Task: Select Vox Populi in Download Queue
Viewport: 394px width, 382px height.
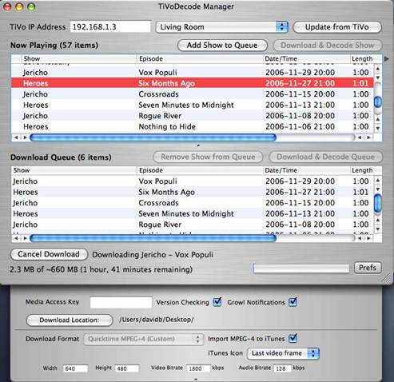Action: [x=193, y=181]
